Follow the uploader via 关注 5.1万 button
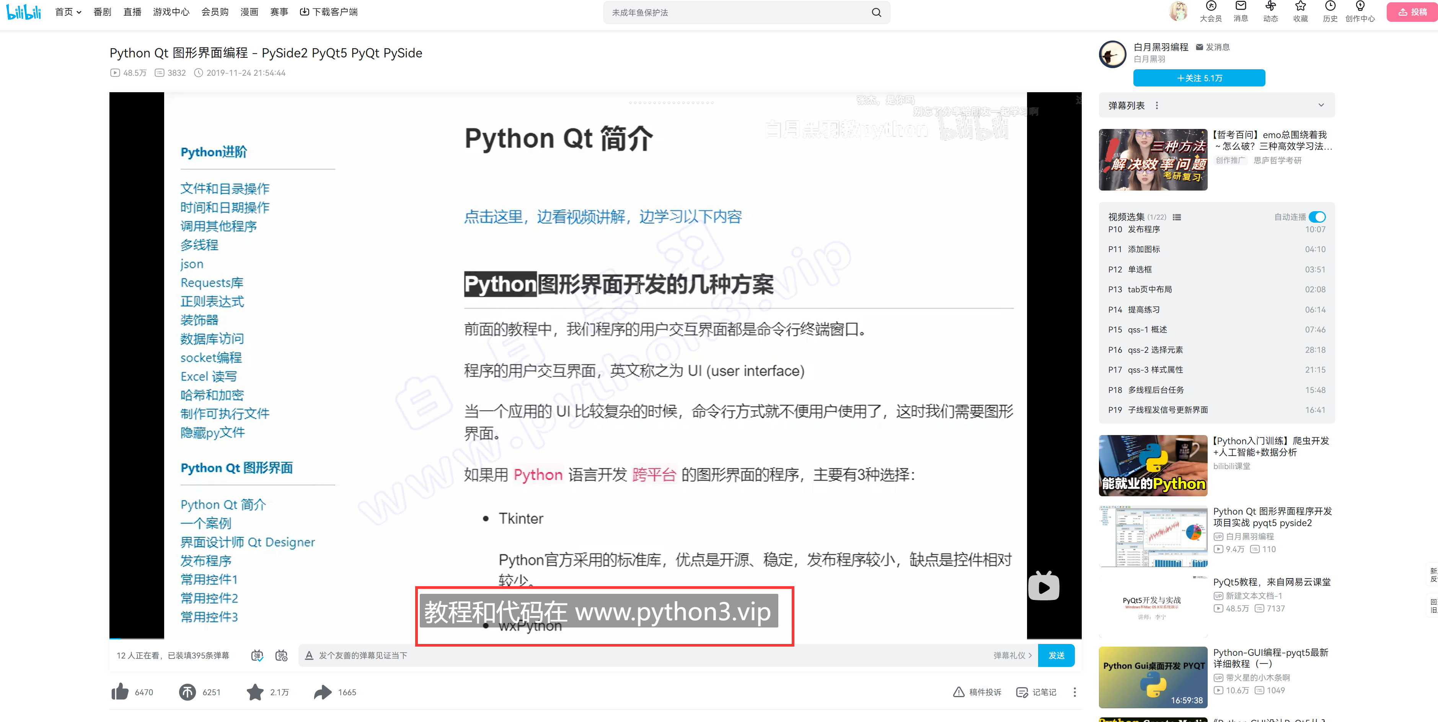This screenshot has height=722, width=1438. click(1199, 78)
